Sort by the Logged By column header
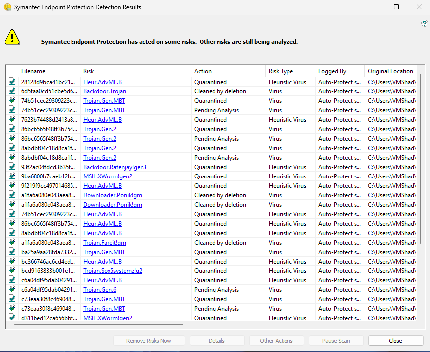Screen dimensions: 430x352 340,71
